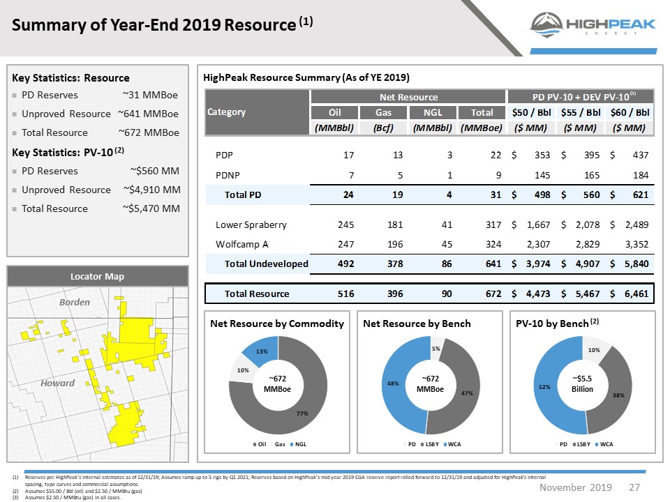
Task: Click PDP row value 353 under $50 / Bbl
Action: pyautogui.click(x=542, y=155)
